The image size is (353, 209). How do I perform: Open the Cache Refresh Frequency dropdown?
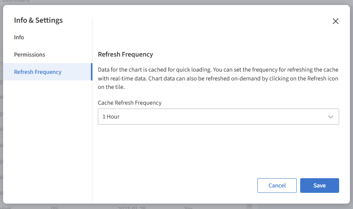218,117
